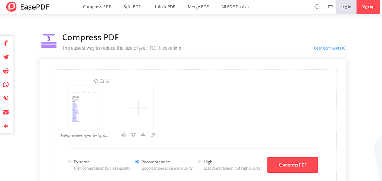Add file from Google Drive
382x181 pixels.
(124, 135)
